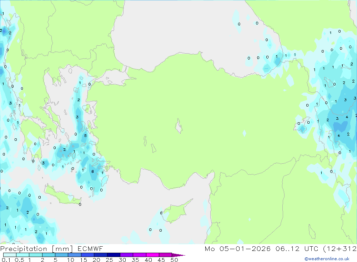357x262 pixels.
Task: Click the dark blue 20–25 legend swatch
Action: click(x=100, y=255)
